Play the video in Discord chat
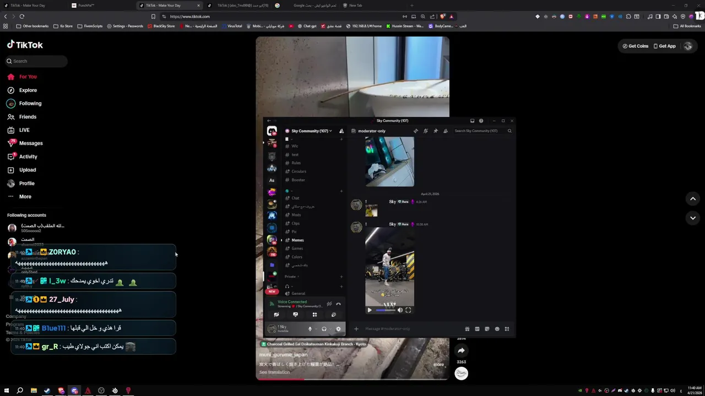The width and height of the screenshot is (705, 396). tap(370, 310)
